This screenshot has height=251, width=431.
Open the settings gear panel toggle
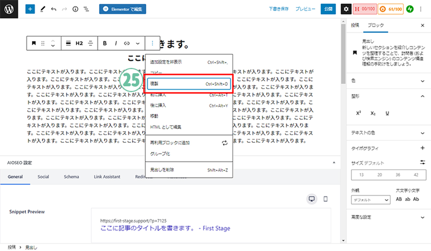(346, 9)
